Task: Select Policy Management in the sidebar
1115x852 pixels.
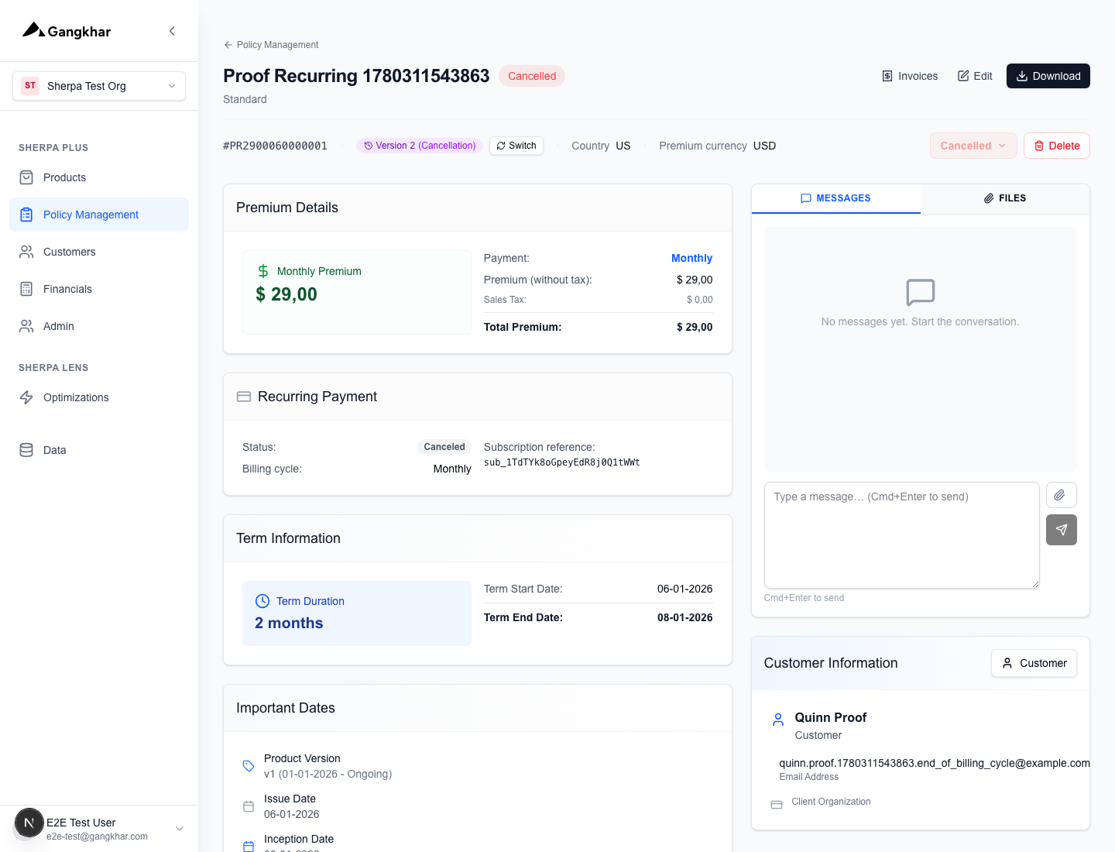Action: click(x=99, y=215)
